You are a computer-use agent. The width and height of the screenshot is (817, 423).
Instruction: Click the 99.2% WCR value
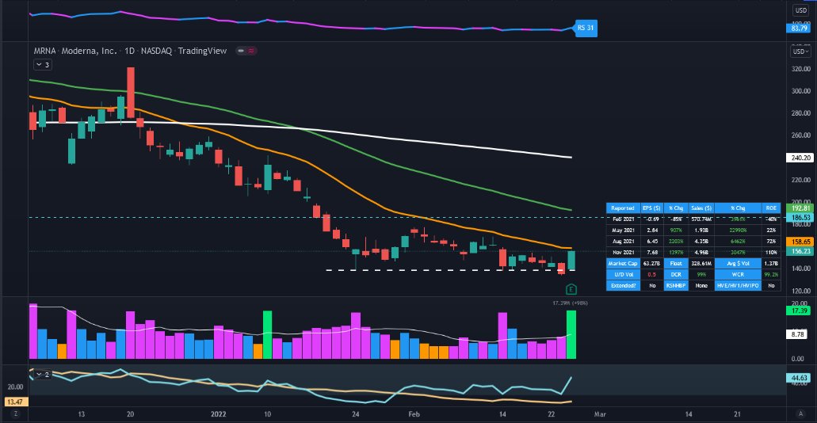(x=772, y=275)
